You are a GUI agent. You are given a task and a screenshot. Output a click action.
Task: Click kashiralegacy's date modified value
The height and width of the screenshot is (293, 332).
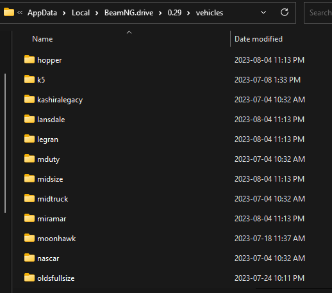tap(270, 100)
